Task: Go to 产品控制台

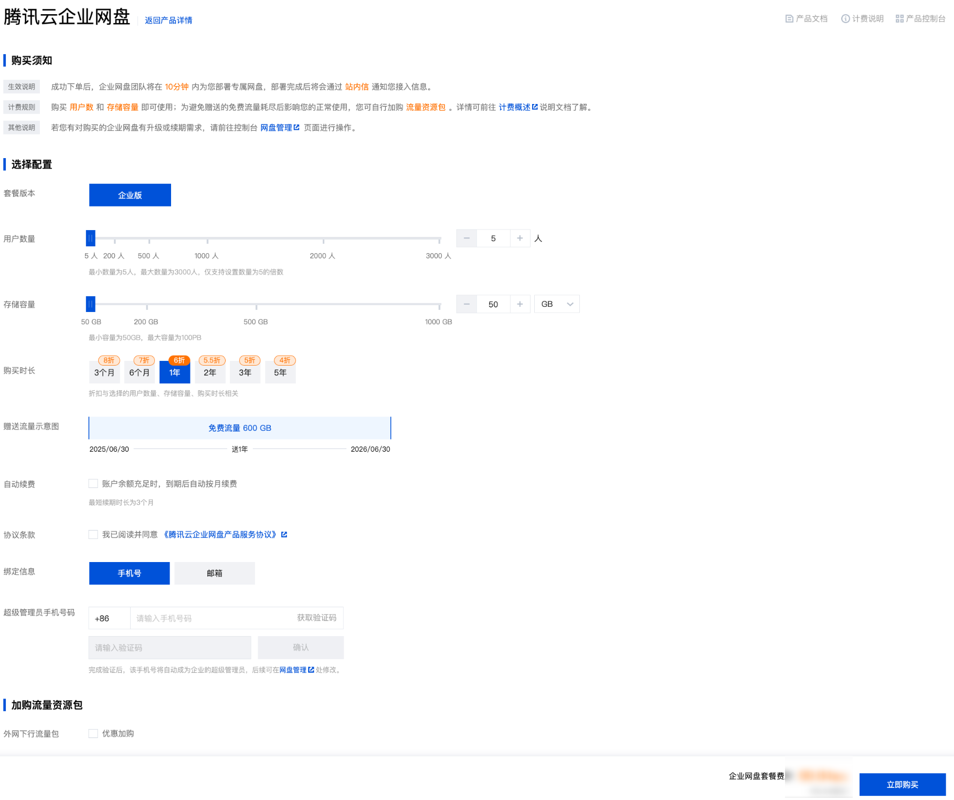Action: [x=920, y=19]
